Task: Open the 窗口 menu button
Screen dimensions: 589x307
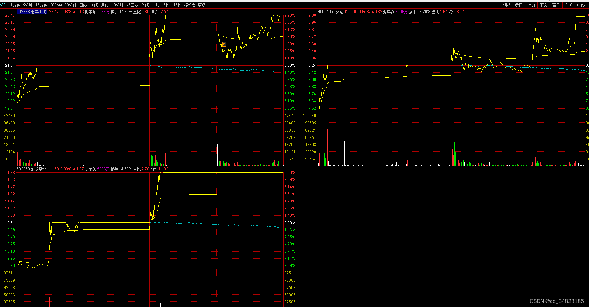Action: [x=556, y=5]
